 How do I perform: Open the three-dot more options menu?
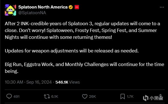pyautogui.click(x=162, y=7)
